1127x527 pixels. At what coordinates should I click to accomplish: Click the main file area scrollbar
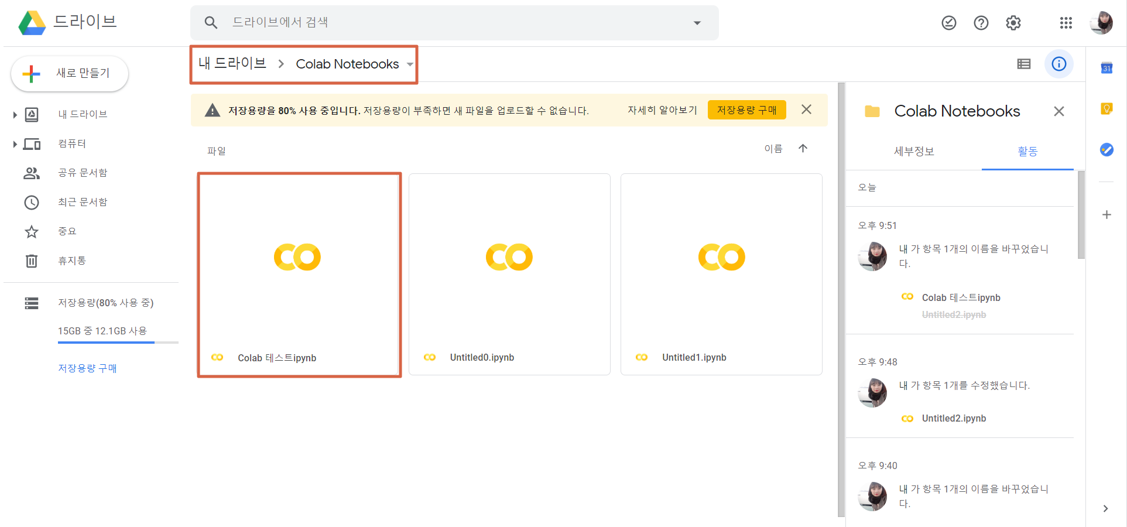(x=841, y=300)
